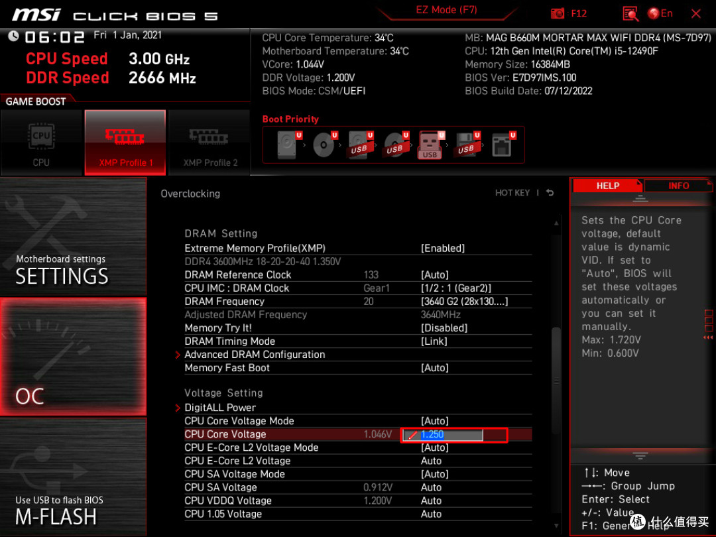Open the BIOS search magnifier icon
Viewport: 716px width, 537px height.
pyautogui.click(x=630, y=14)
